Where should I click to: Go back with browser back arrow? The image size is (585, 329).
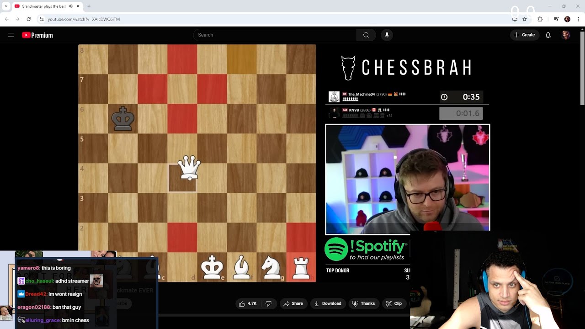[x=6, y=19]
